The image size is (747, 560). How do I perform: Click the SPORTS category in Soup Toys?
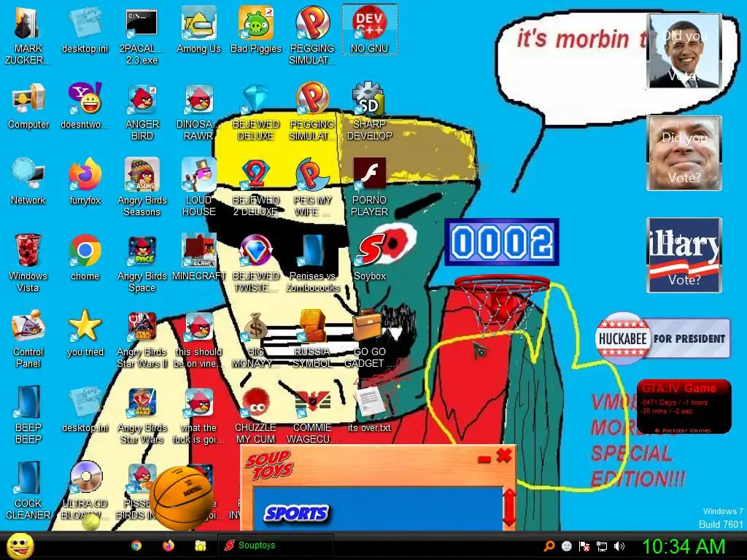296,513
